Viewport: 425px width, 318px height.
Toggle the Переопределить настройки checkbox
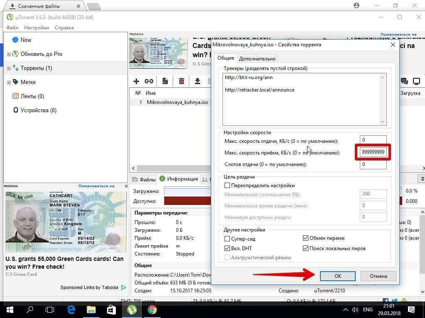[x=227, y=185]
